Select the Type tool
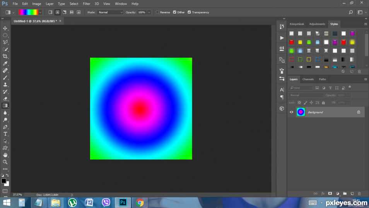 [5, 134]
